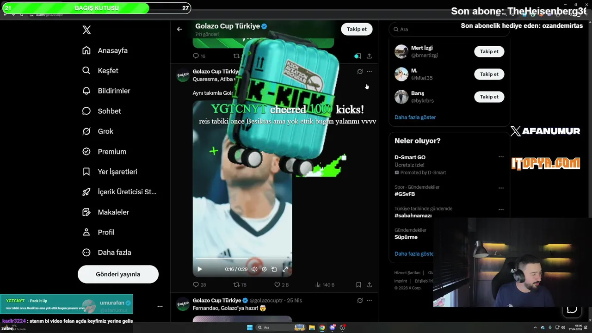Open Chrome from taskbar

point(322,327)
